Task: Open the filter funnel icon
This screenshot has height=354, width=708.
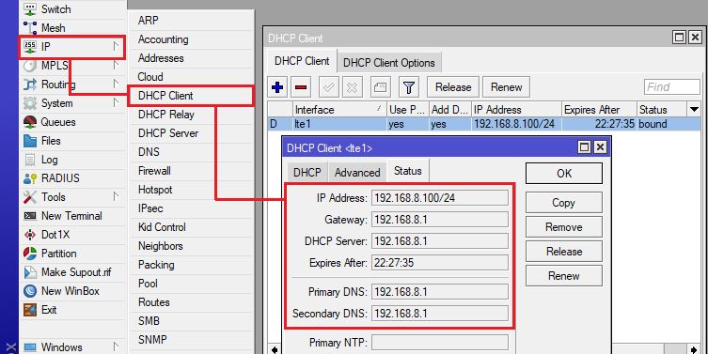Action: (x=409, y=87)
